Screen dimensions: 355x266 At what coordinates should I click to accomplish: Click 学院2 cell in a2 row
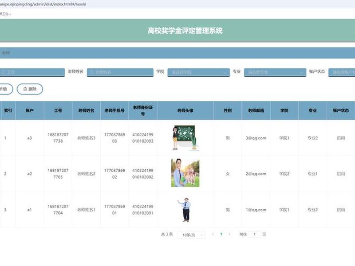(x=284, y=174)
